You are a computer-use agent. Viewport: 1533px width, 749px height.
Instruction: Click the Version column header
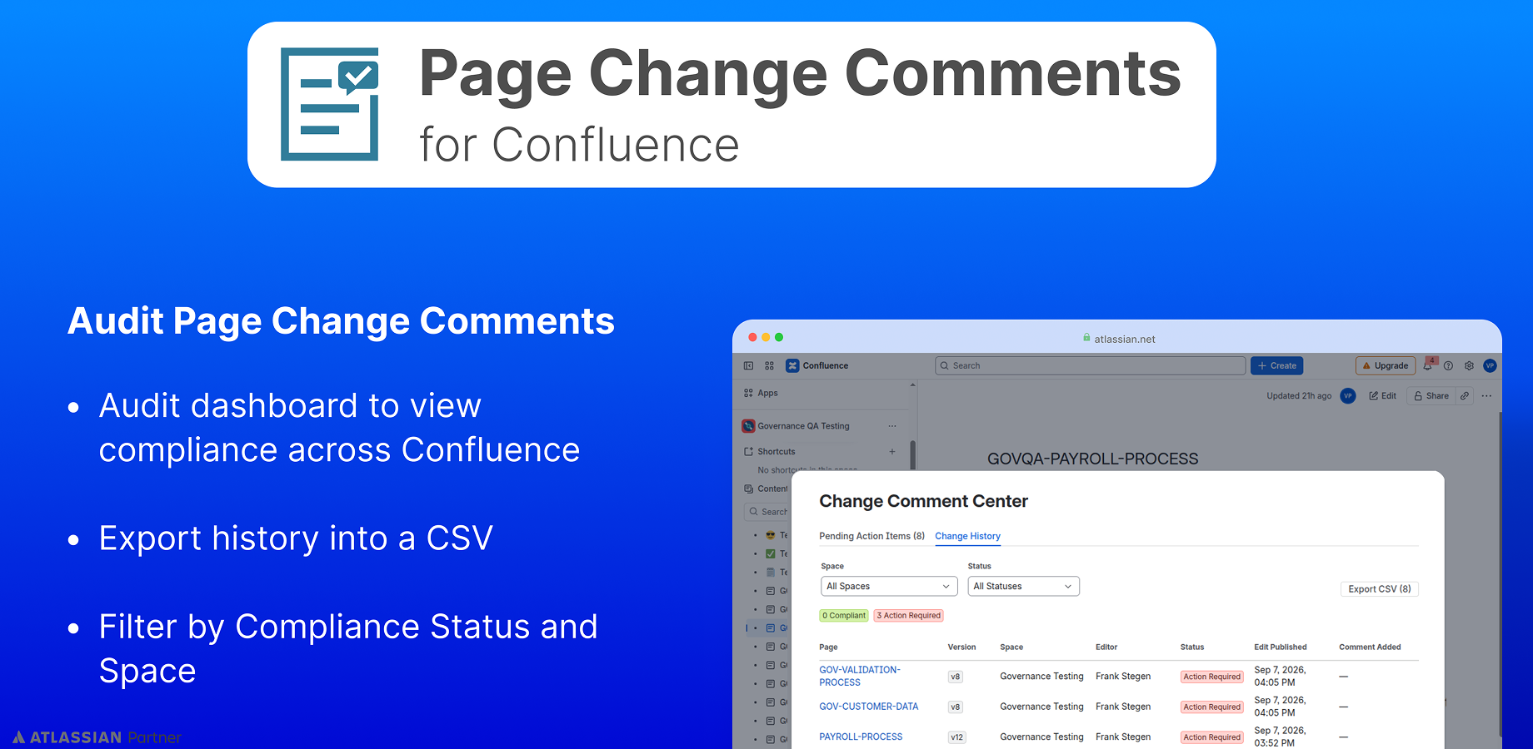tap(961, 647)
